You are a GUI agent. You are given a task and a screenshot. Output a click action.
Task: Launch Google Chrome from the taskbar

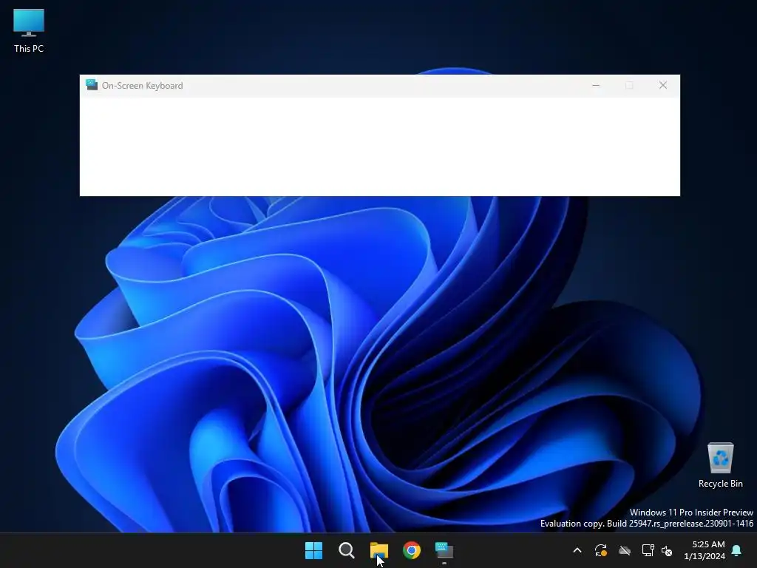(412, 550)
